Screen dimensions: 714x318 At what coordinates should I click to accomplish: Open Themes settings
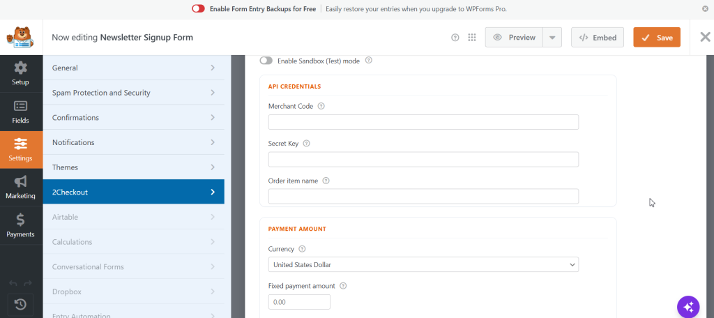[133, 167]
